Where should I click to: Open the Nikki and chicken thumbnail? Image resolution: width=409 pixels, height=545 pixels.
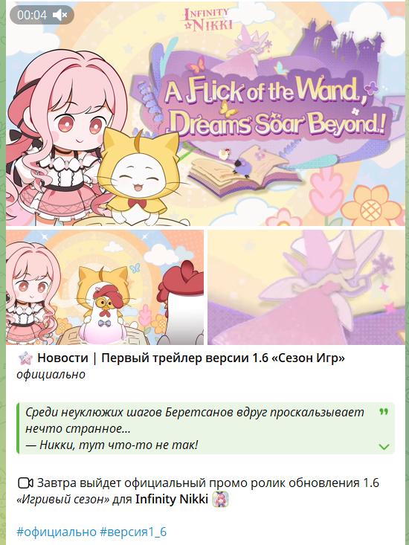[105, 287]
